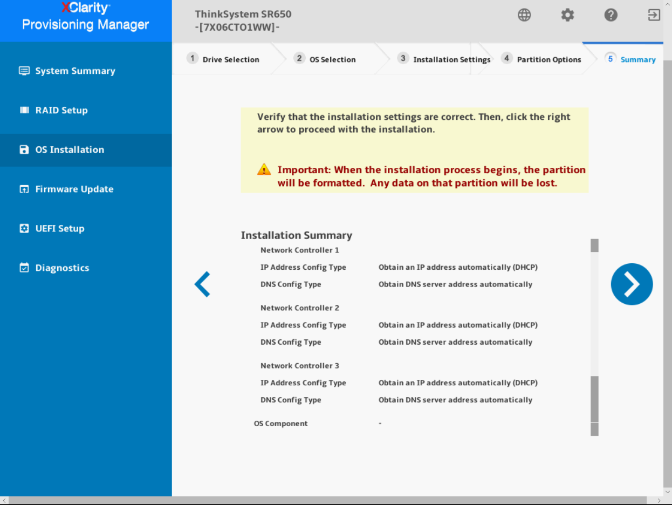Click the help question mark icon
672x505 pixels.
coord(611,15)
